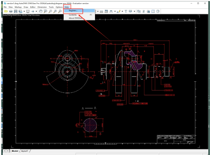Viewport: 210px width, 155px height.
Task: Click the icon left of the binoculars
Action: click(x=144, y=11)
